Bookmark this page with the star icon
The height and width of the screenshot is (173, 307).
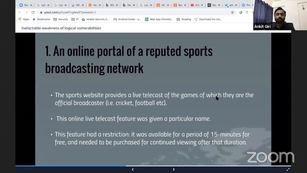pyautogui.click(x=232, y=12)
